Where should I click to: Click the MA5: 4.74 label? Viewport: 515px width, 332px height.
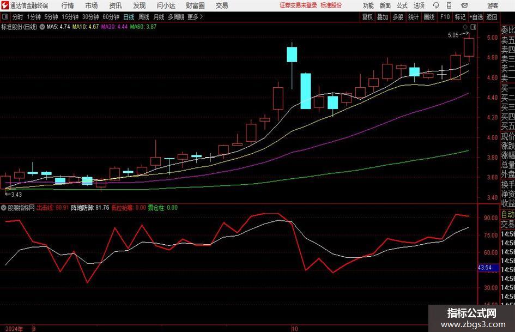pos(58,27)
